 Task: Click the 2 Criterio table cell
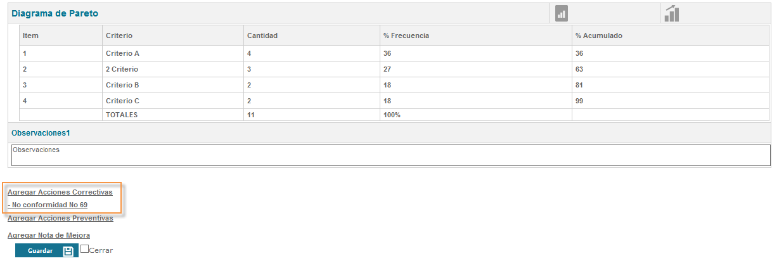122,69
